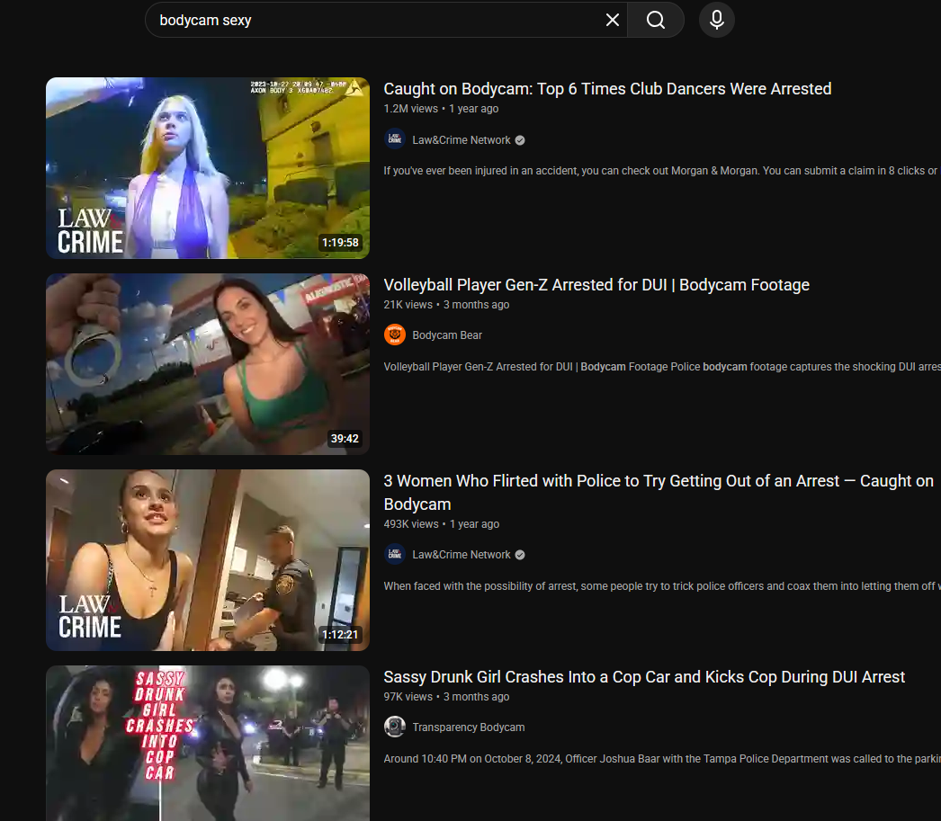This screenshot has width=941, height=821.
Task: Click description 'Around 10:40 PM on October 8, 2024'
Action: (x=662, y=759)
